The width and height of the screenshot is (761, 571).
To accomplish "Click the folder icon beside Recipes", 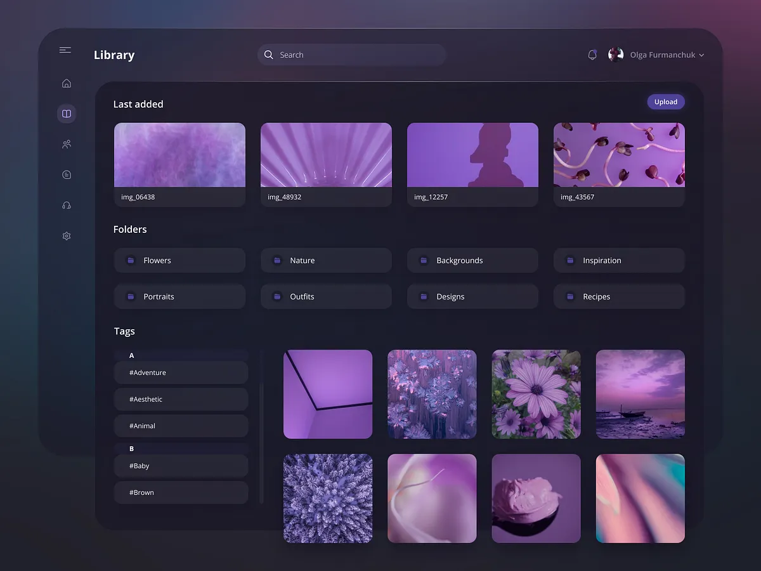I will pos(569,296).
